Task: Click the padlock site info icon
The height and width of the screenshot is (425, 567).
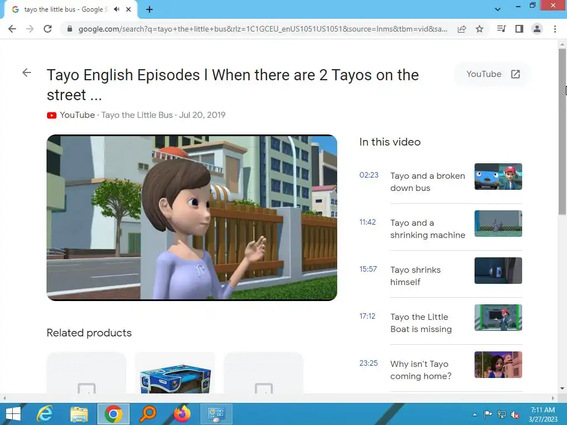Action: (70, 29)
